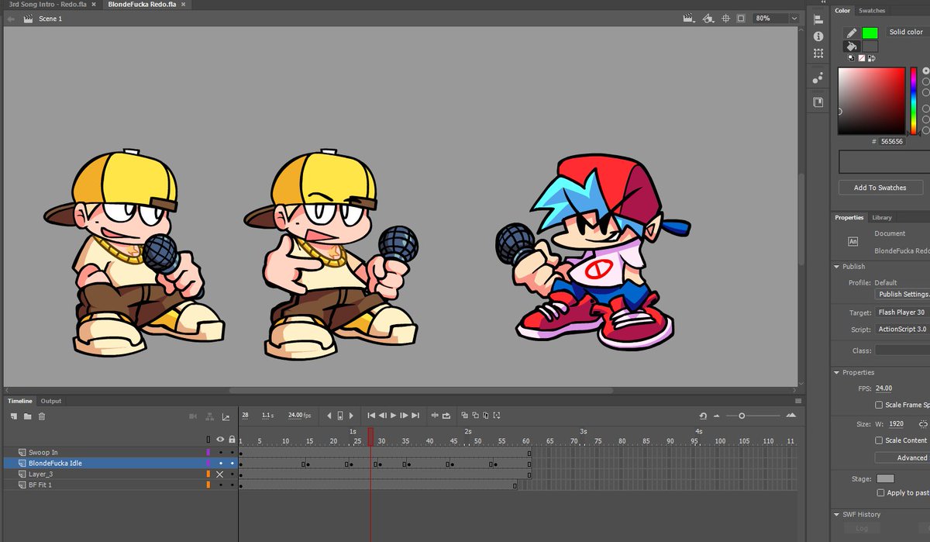Toggle show parenting view icon
Screen dimensions: 930x542
(x=210, y=416)
